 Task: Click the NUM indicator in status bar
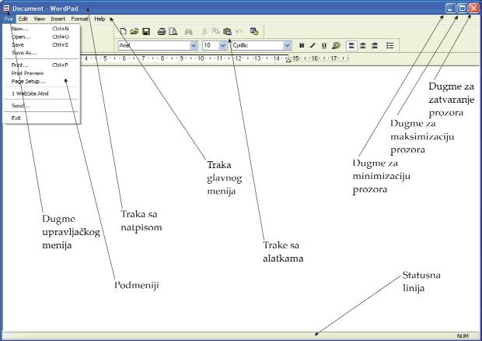463,336
